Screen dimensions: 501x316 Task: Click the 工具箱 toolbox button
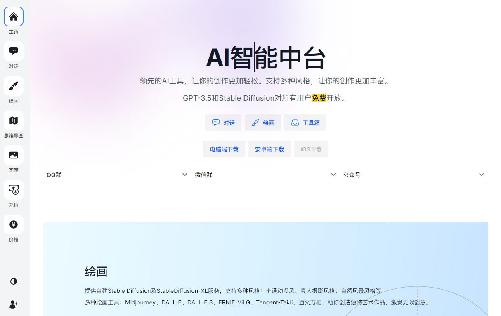coord(305,123)
